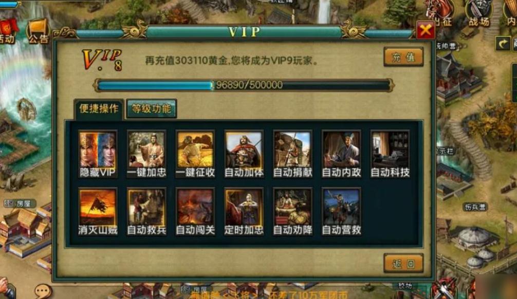The height and width of the screenshot is (299, 517).
Task: Open the 定时加忠 icon
Action: (244, 212)
